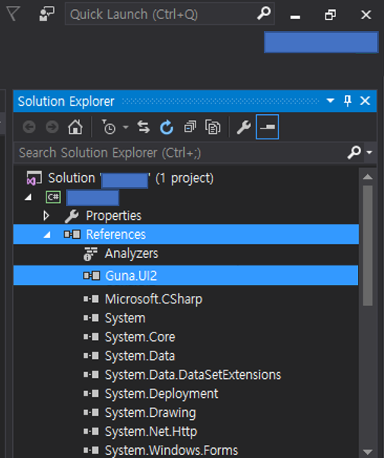This screenshot has height=458, width=384.
Task: Select the System.Data reference
Action: [x=140, y=356]
